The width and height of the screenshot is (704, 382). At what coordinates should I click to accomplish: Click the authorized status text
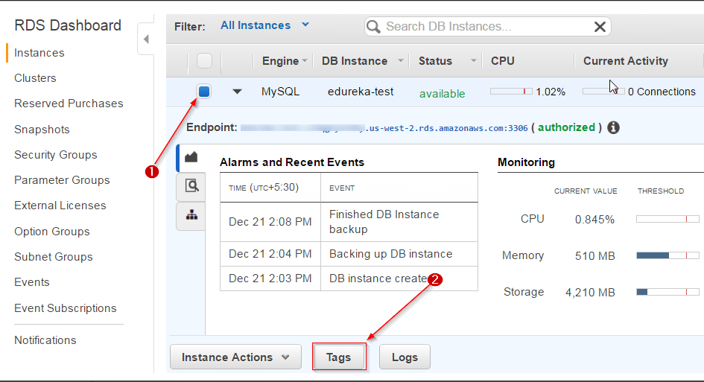[567, 127]
